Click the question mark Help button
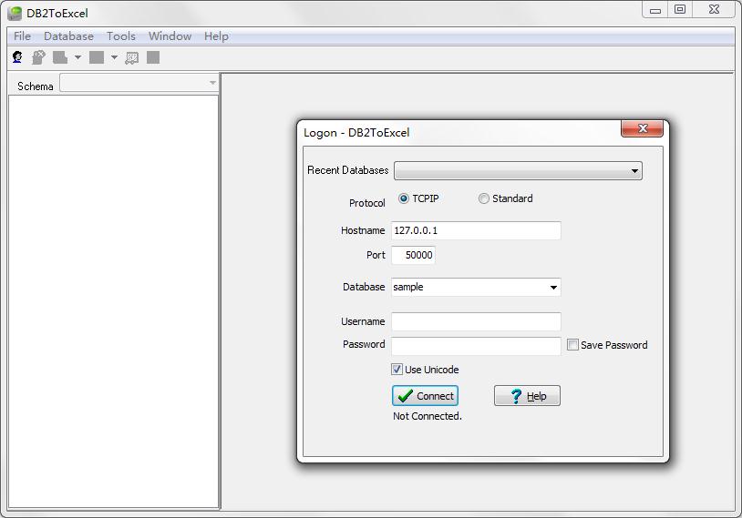Viewport: 742px width, 518px height. pos(527,396)
